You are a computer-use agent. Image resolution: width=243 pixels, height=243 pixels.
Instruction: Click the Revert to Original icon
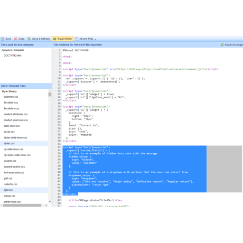(222, 45)
